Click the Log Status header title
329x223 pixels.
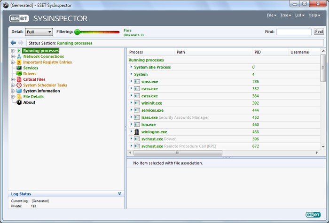pyautogui.click(x=21, y=194)
